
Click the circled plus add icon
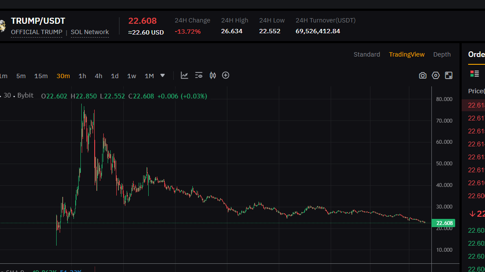pyautogui.click(x=226, y=76)
